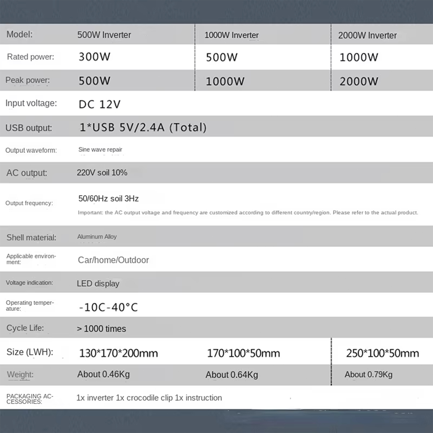Click the 2000W Inverter model header
This screenshot has height=433, width=433.
367,35
